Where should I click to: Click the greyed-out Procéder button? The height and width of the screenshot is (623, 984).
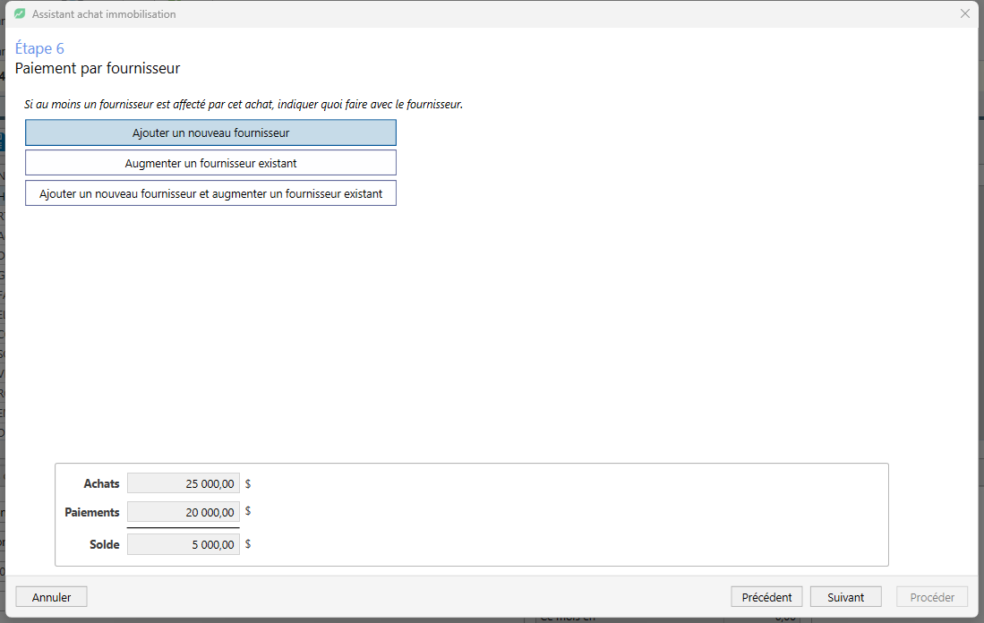click(x=932, y=597)
